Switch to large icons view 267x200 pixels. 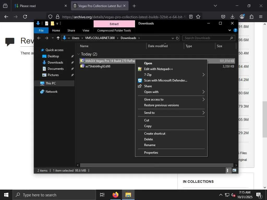tap(234, 170)
